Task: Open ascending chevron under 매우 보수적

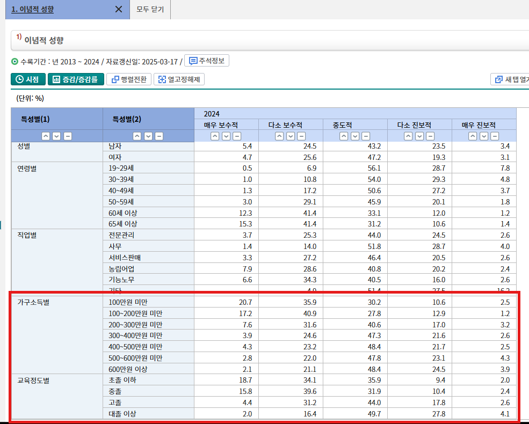Action: coord(214,136)
